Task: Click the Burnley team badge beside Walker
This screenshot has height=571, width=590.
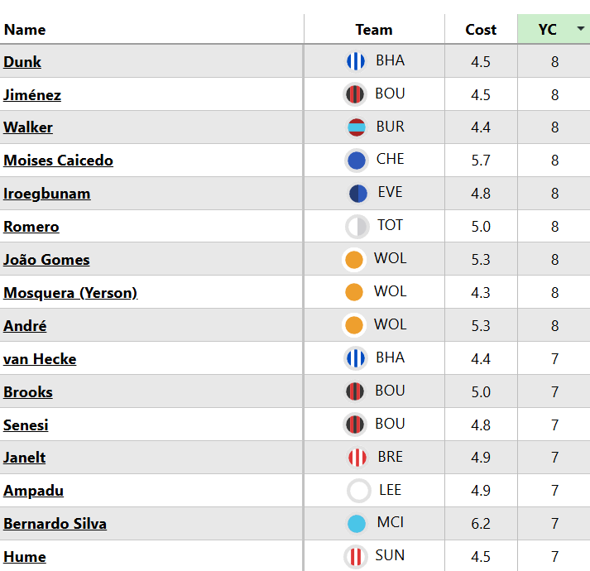Action: (x=357, y=127)
